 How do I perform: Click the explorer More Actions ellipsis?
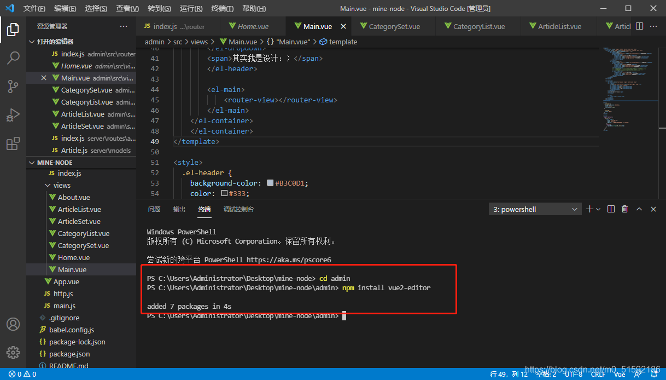[124, 26]
